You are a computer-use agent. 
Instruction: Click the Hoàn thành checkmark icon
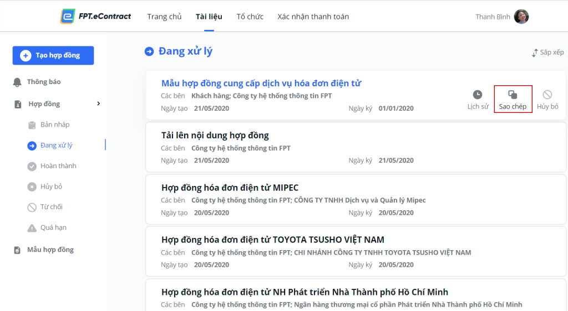point(32,166)
